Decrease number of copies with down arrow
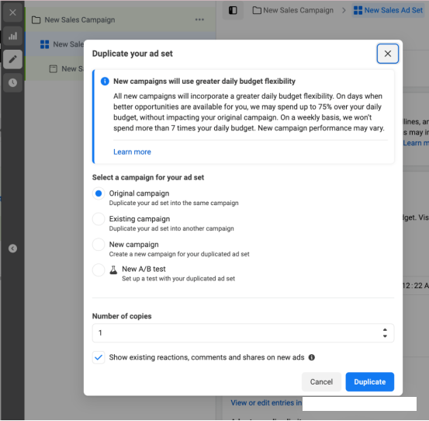Screen dimensions: 429x421 tap(385, 336)
